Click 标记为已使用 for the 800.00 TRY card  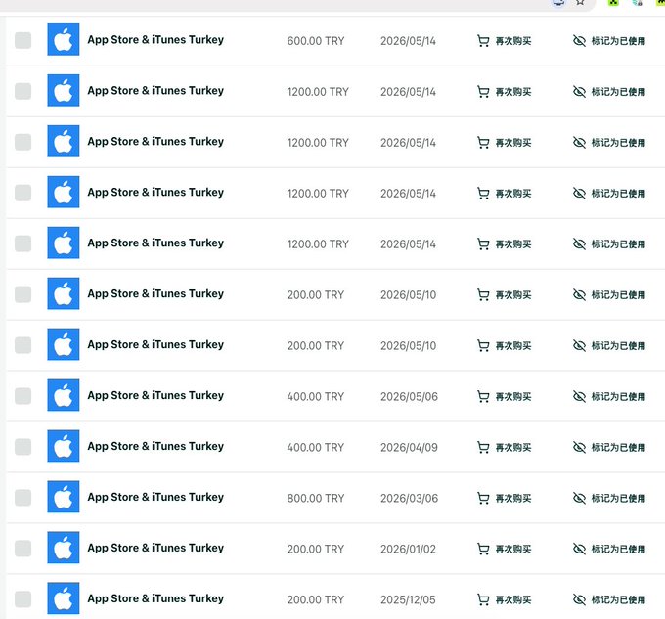609,498
